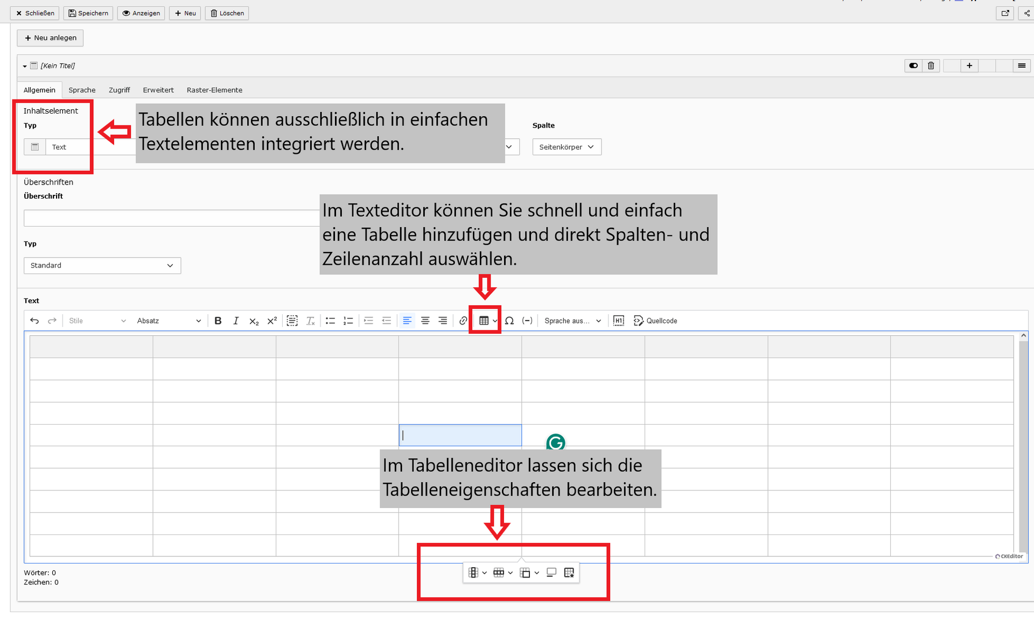1034x620 pixels.
Task: Click the Grammarly icon in the editor
Action: (556, 442)
